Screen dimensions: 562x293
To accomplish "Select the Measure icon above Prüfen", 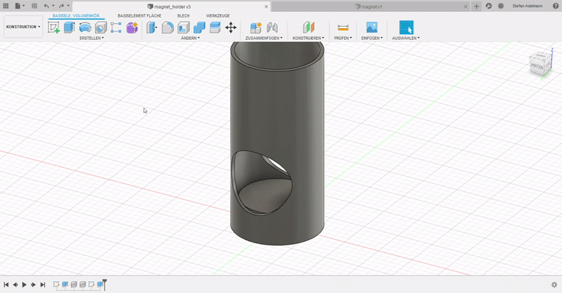I will click(x=343, y=27).
